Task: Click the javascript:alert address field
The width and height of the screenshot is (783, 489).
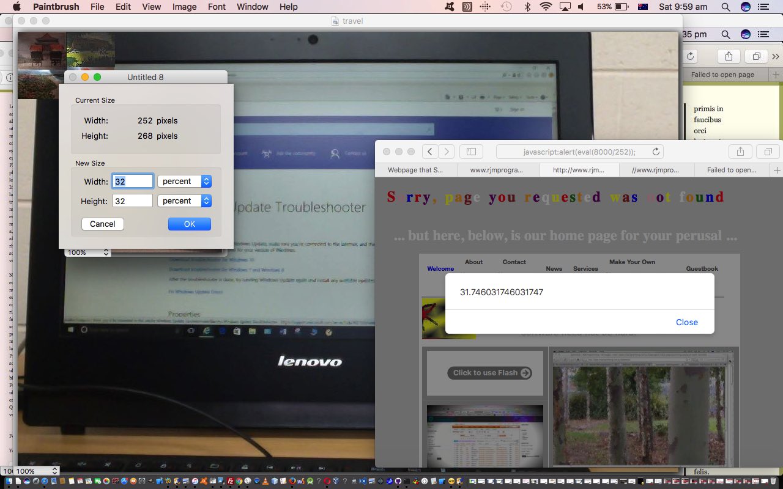Action: [579, 152]
